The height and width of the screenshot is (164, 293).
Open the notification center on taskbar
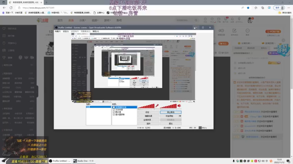288,161
